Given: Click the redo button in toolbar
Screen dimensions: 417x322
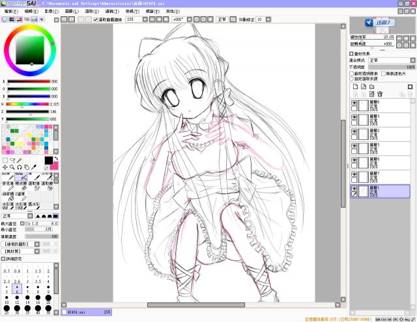Looking at the screenshot, I should point(72,20).
